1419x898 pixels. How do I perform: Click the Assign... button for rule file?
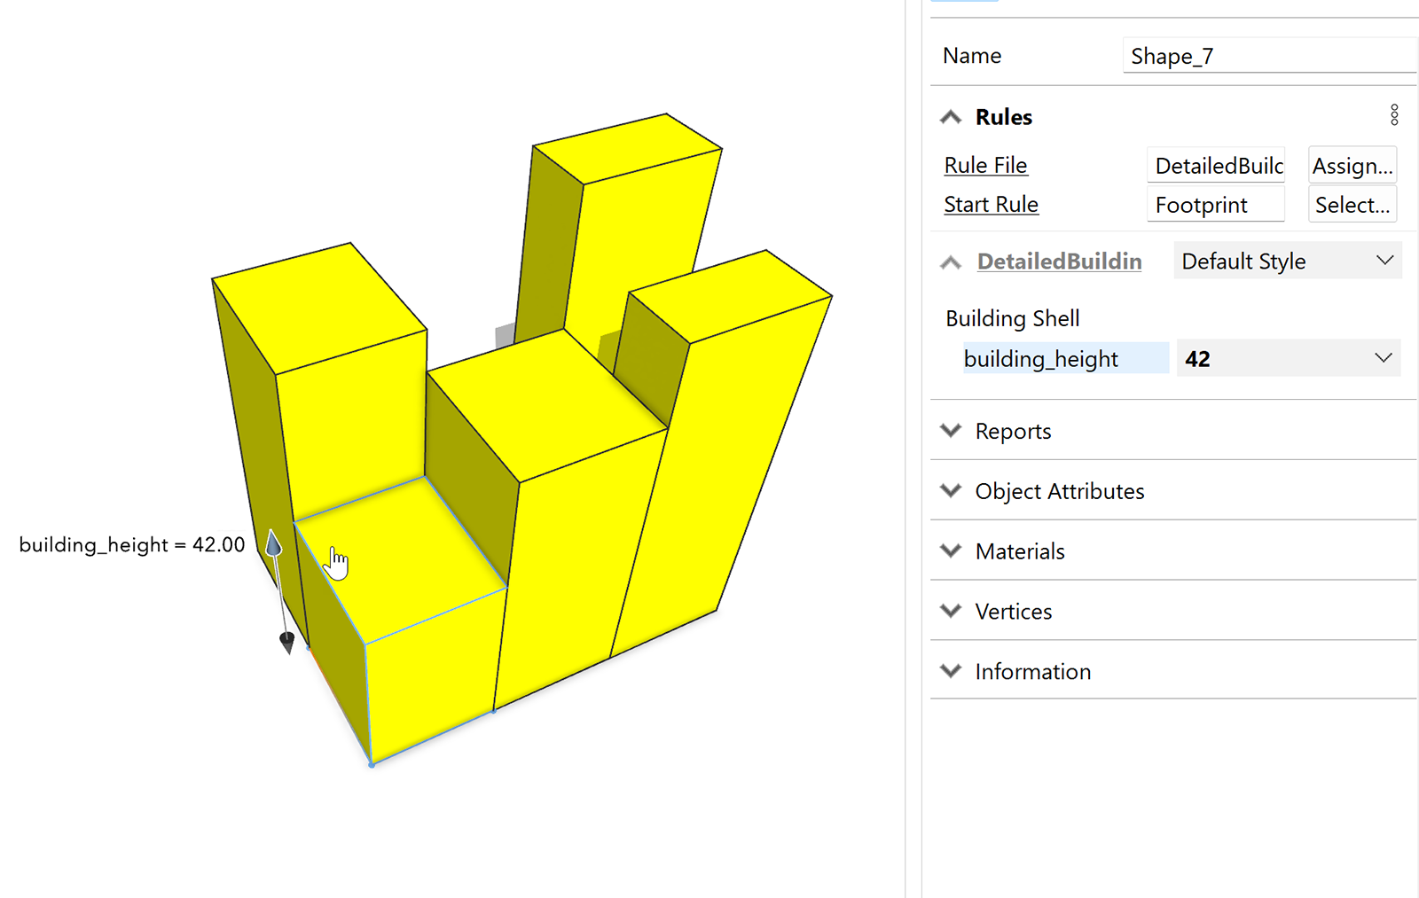point(1352,166)
